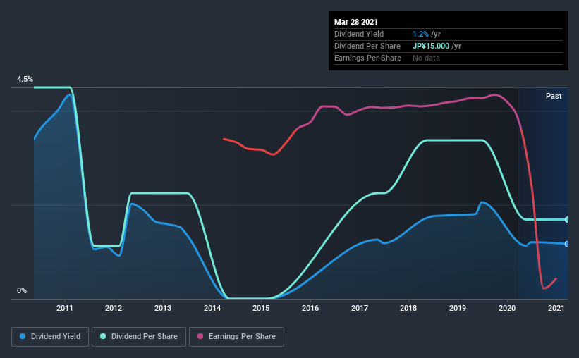The image size is (579, 358).
Task: Select the 2020 x-axis label
Action: (x=507, y=308)
